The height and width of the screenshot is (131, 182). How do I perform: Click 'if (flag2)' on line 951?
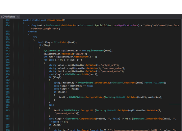tap(55, 77)
